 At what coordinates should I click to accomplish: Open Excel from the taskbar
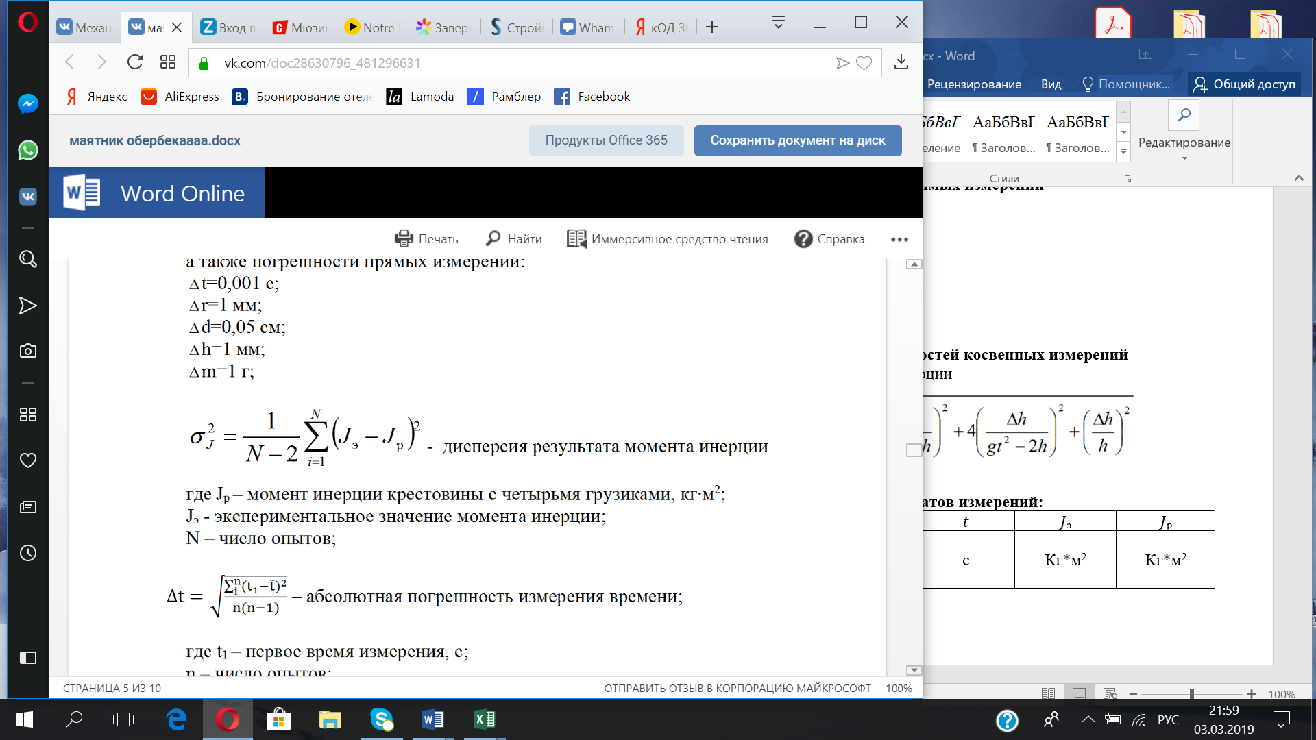(x=485, y=719)
